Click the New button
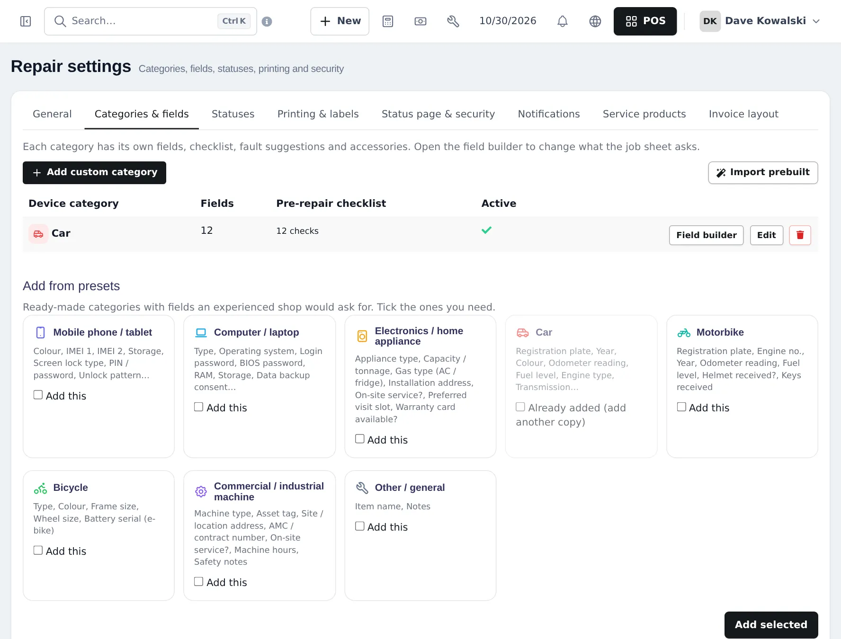This screenshot has height=639, width=841. 340,21
